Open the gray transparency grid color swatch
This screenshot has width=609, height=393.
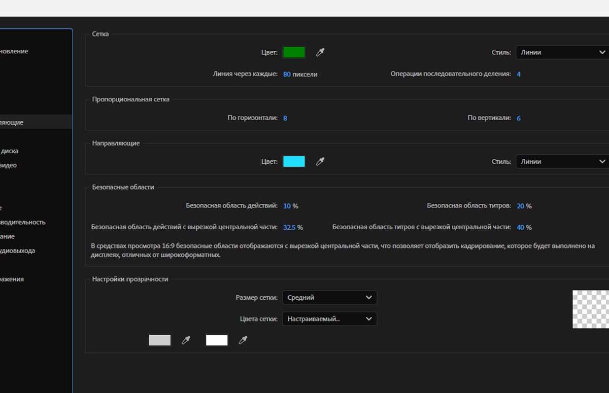pos(160,340)
